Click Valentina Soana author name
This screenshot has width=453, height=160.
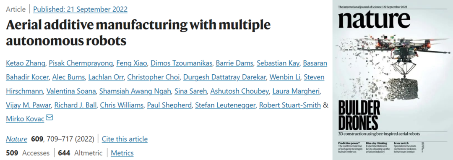71,91
